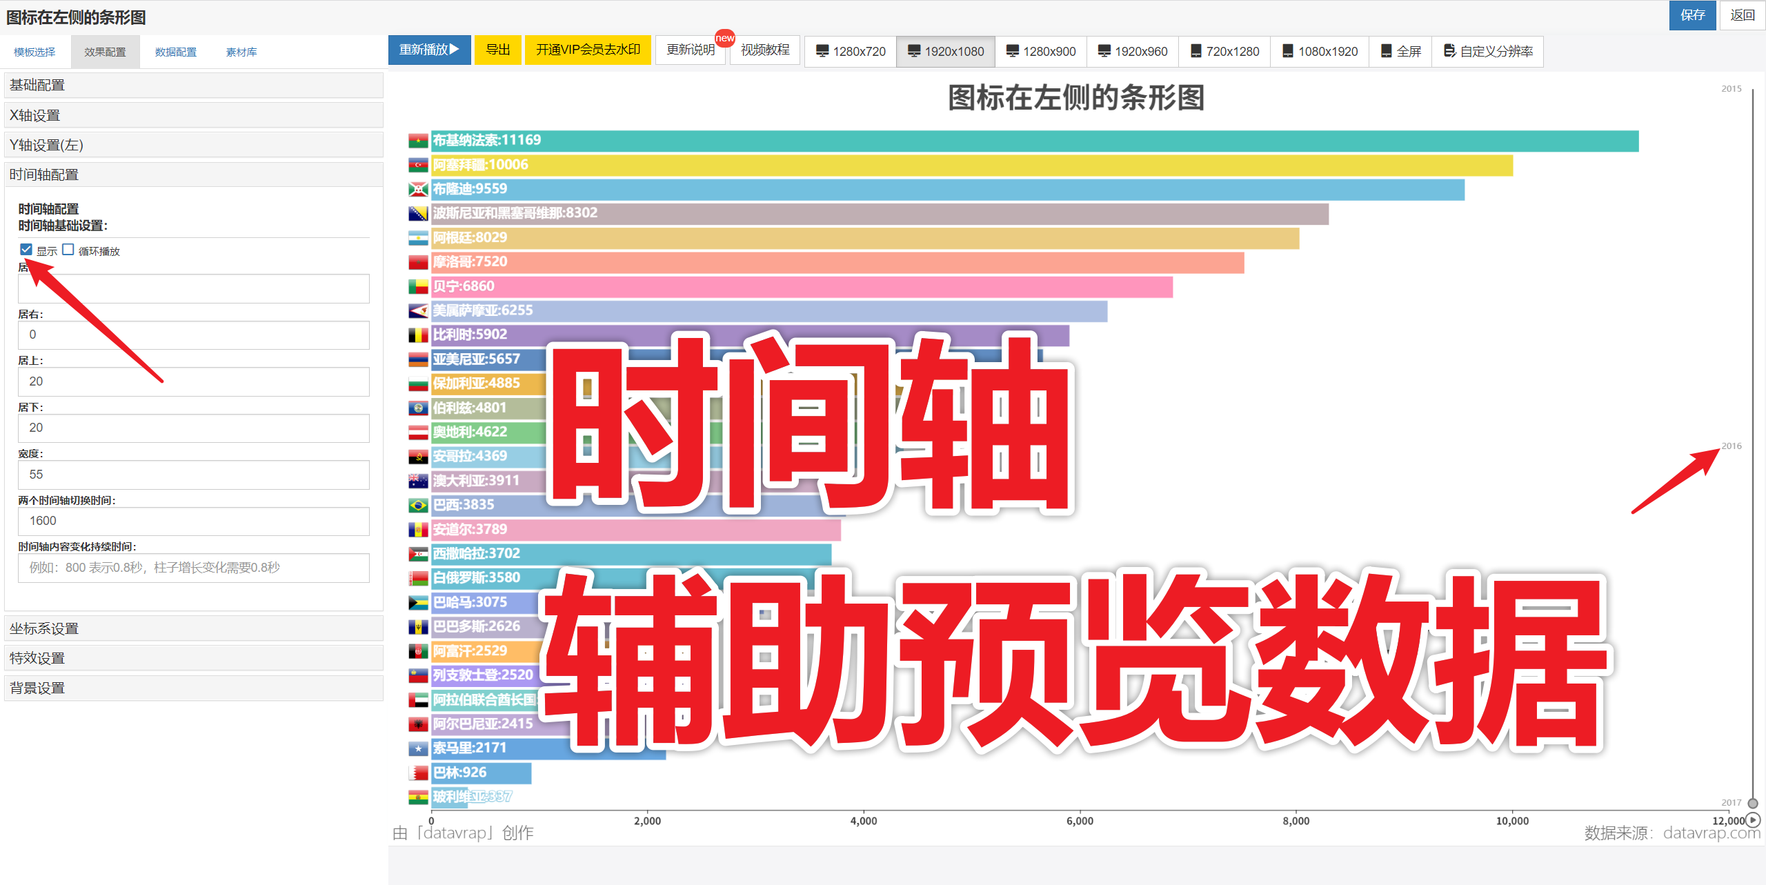The image size is (1766, 885).
Task: Click the blue 保存 button
Action: tap(1691, 15)
